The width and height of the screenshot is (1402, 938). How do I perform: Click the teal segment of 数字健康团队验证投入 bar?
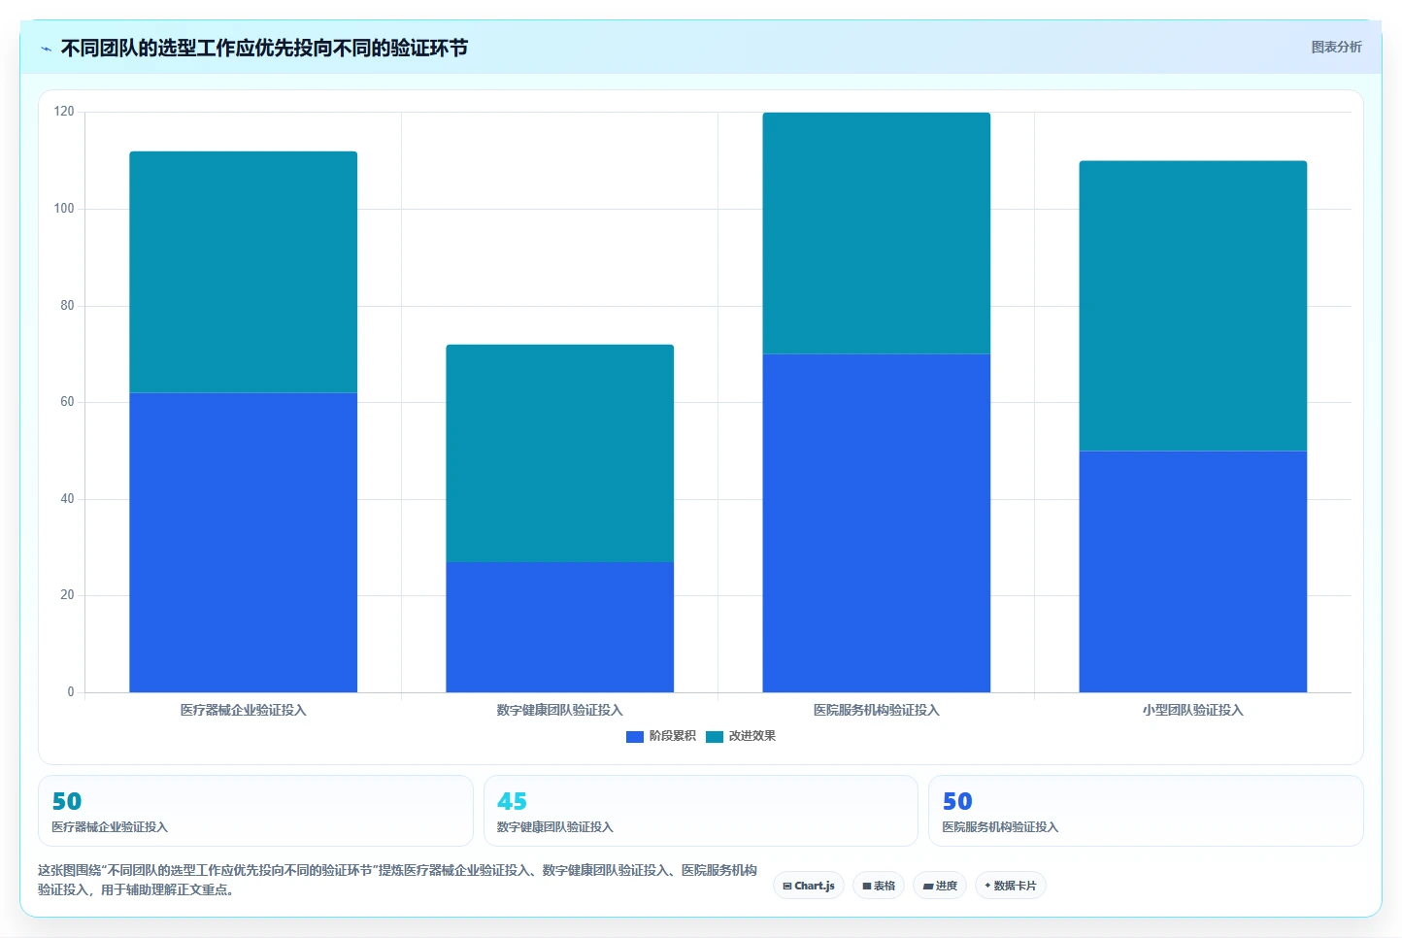click(x=560, y=453)
